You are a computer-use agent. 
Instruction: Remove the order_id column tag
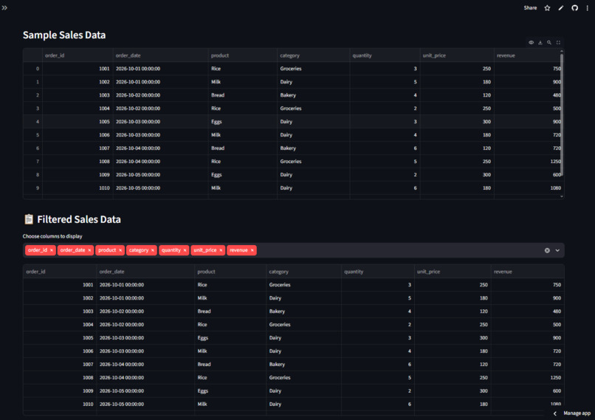(x=52, y=250)
